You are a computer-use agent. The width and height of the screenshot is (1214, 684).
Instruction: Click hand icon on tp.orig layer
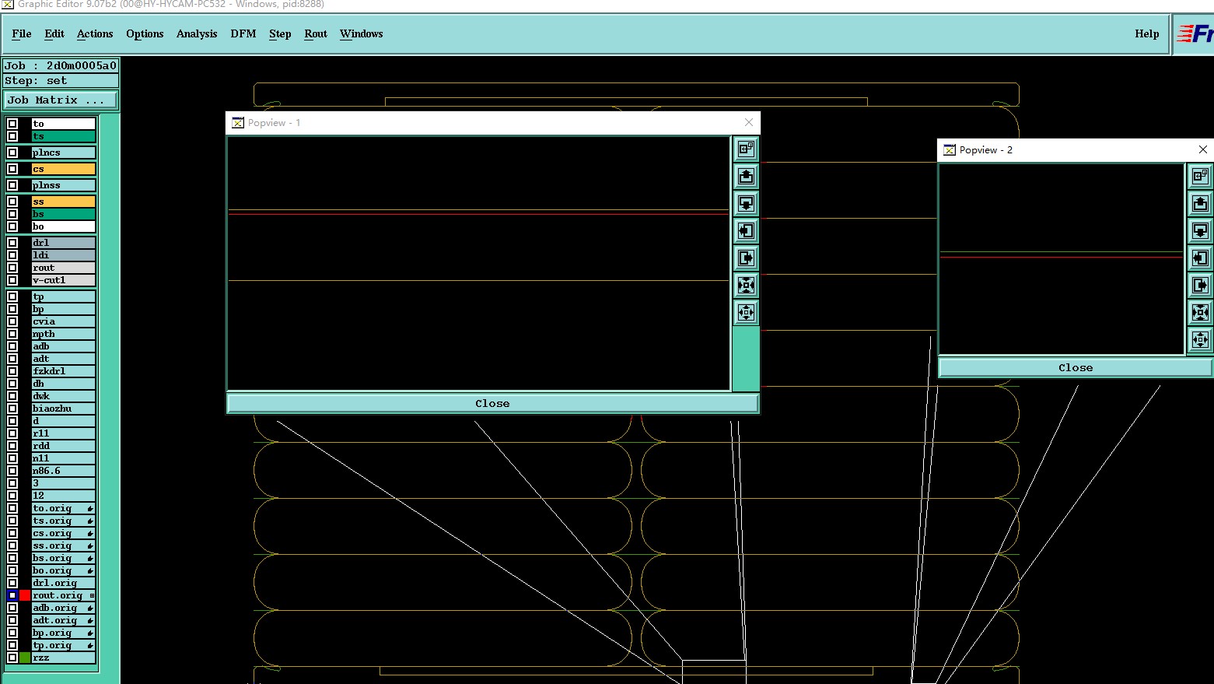pos(90,645)
